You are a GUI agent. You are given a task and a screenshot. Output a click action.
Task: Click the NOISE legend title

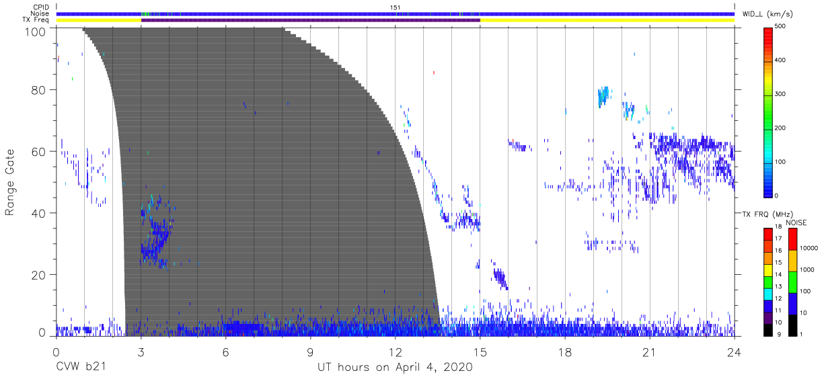[797, 222]
